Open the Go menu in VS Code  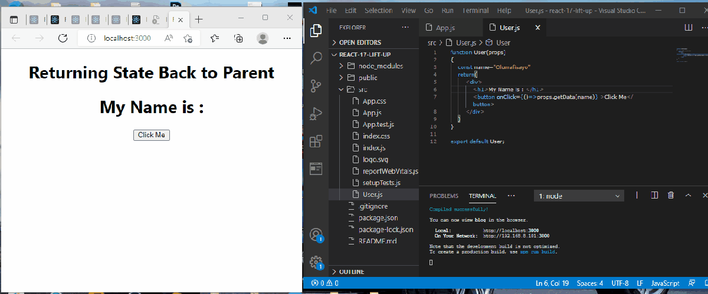[x=429, y=11]
